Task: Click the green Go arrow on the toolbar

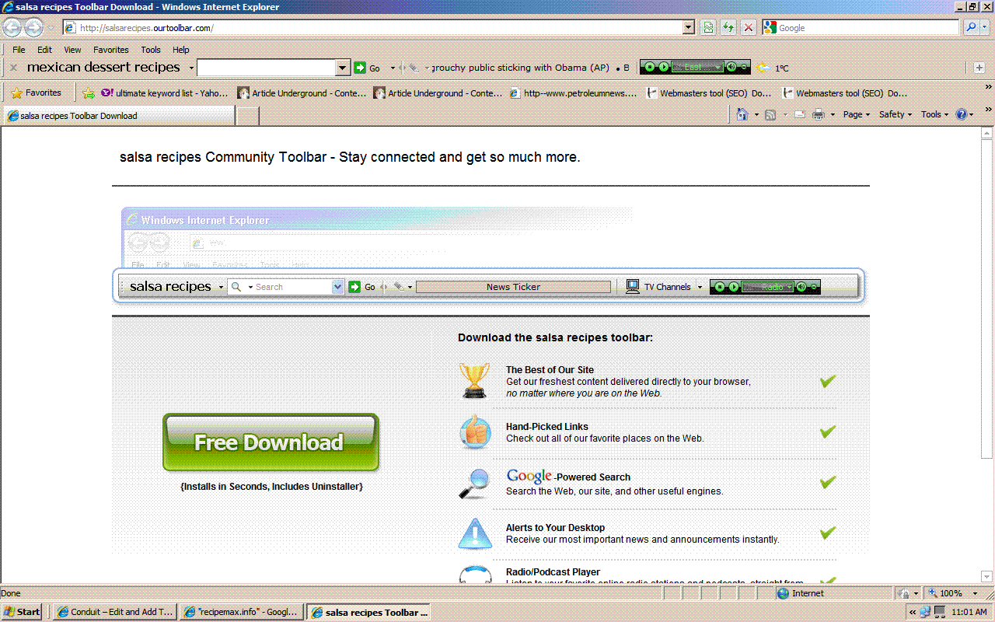Action: point(360,68)
